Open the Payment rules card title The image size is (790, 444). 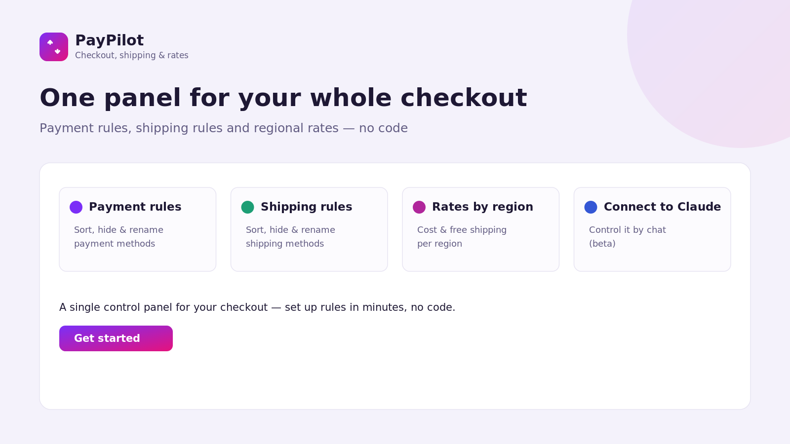click(x=135, y=207)
